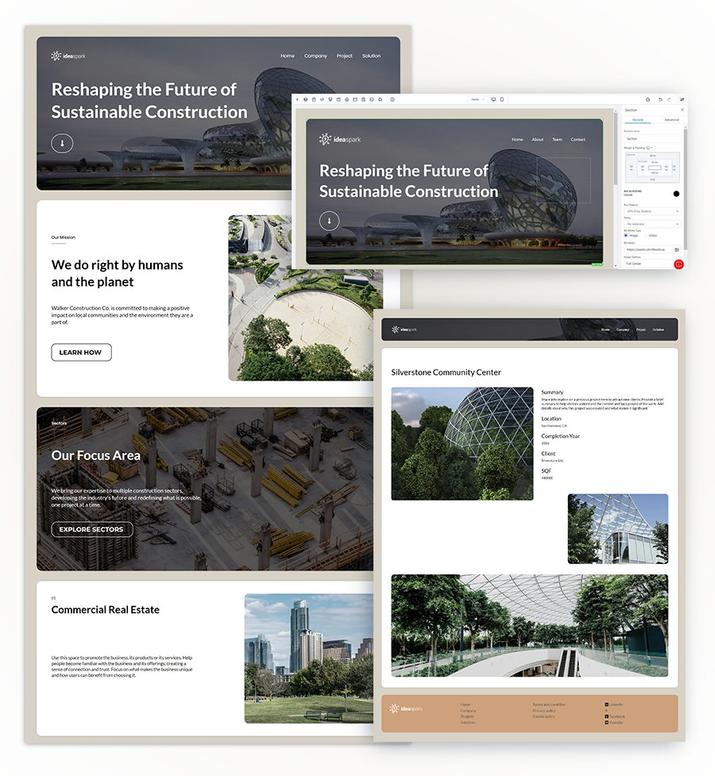Click the Projects footer link

[467, 716]
